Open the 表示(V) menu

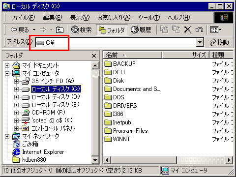click(x=80, y=18)
